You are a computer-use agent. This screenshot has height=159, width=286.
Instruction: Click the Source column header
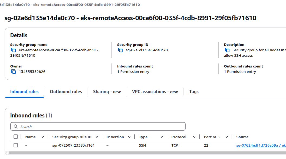pos(242,137)
